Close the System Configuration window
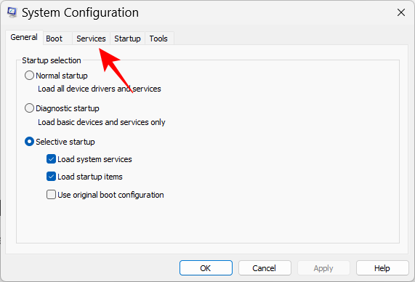 [x=401, y=12]
